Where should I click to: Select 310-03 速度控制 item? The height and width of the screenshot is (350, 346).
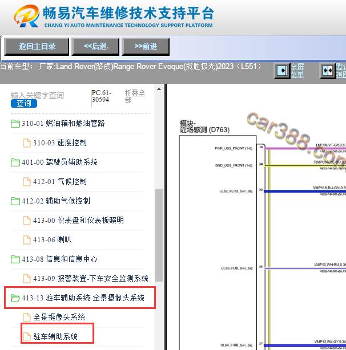(x=60, y=143)
